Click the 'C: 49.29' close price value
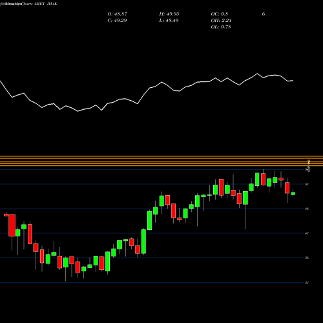 click(117, 21)
